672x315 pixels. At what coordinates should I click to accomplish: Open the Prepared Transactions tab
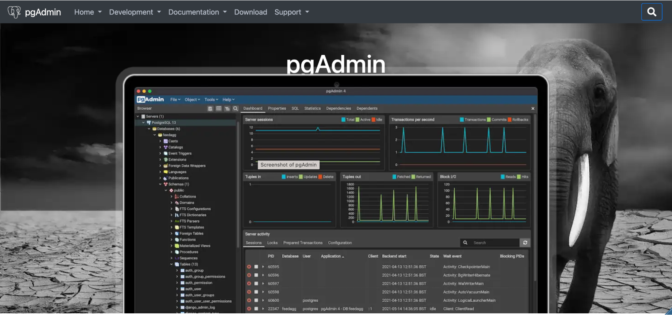click(x=303, y=243)
